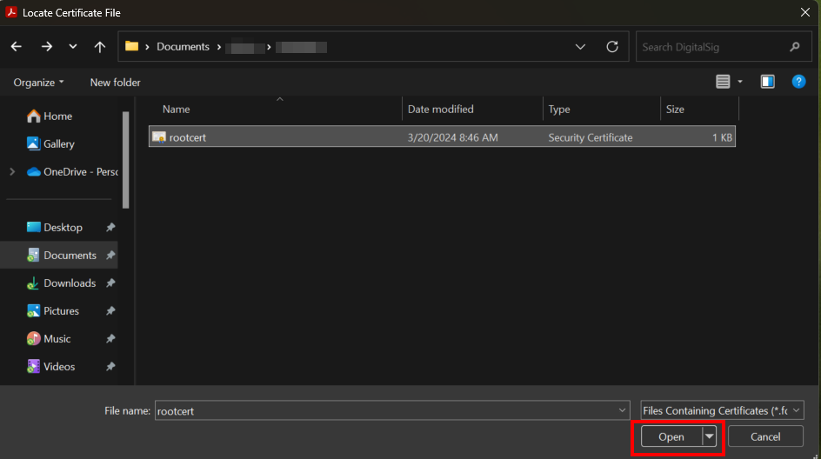Open Pictures quick access folder
Screen dimensions: 821x459
coord(53,311)
